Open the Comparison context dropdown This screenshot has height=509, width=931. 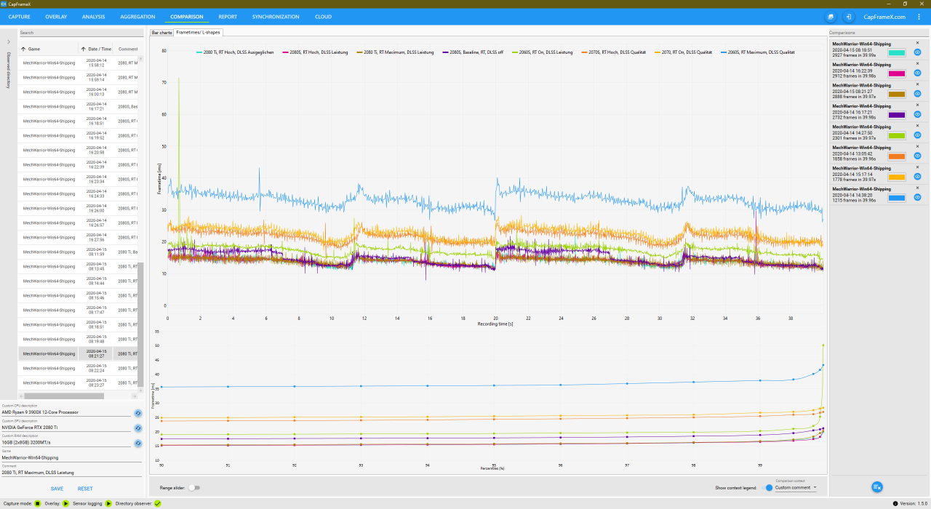point(796,487)
